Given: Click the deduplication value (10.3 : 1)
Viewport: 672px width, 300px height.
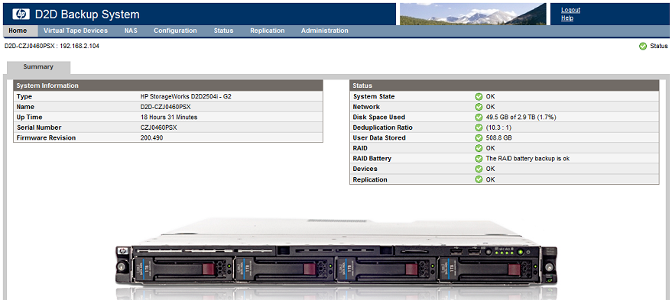Looking at the screenshot, I should 498,127.
